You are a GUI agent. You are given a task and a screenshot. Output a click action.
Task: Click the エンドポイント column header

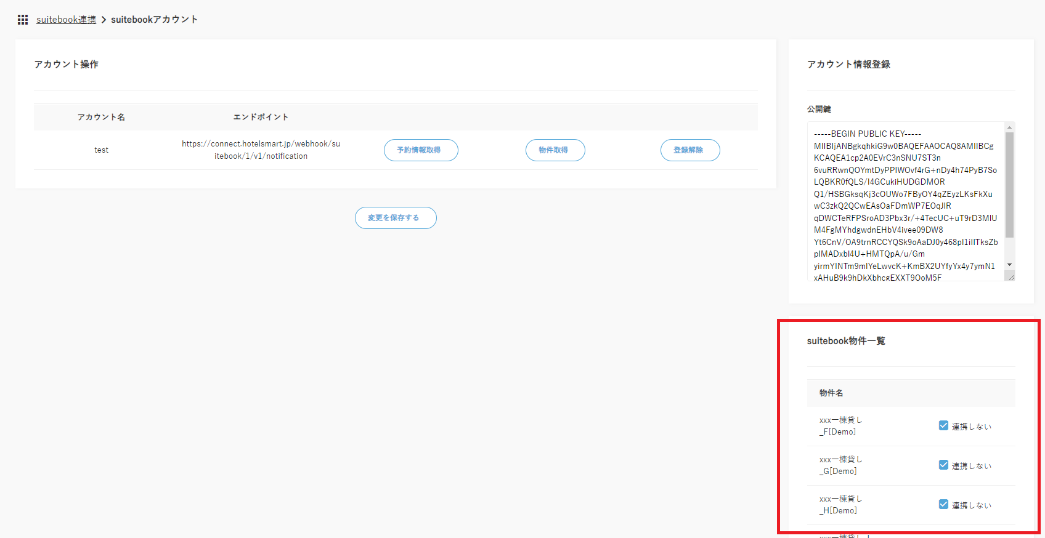tap(261, 117)
